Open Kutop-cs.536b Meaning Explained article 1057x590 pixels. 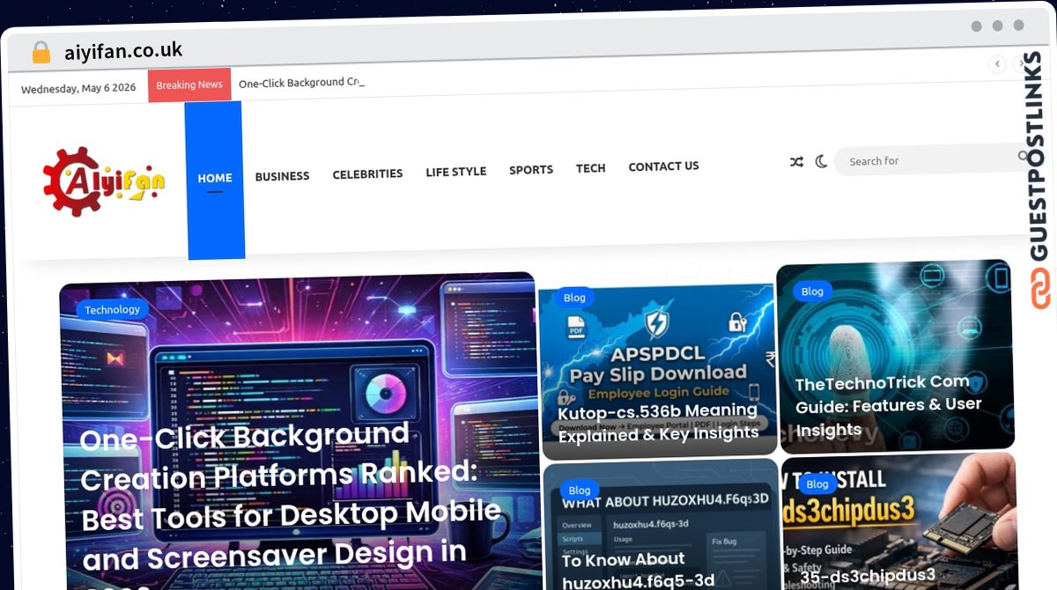pyautogui.click(x=658, y=423)
